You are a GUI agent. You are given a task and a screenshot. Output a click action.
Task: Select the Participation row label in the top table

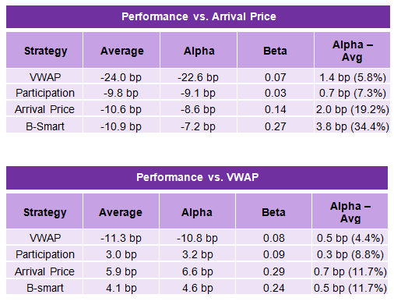tap(44, 93)
